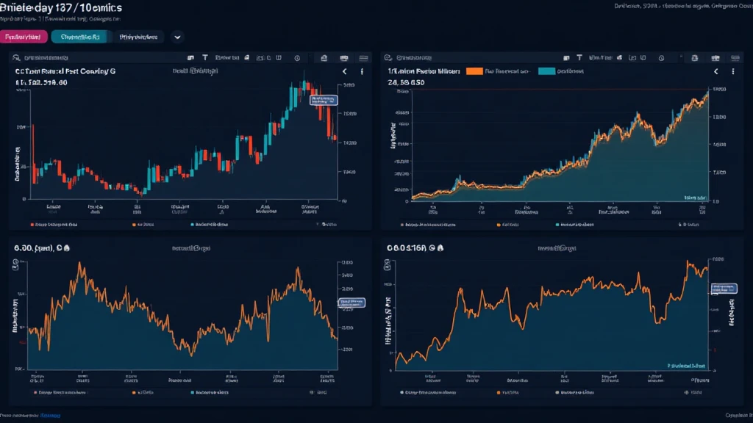Click the blue link in the bottom-left footer
This screenshot has width=753, height=423.
51,416
